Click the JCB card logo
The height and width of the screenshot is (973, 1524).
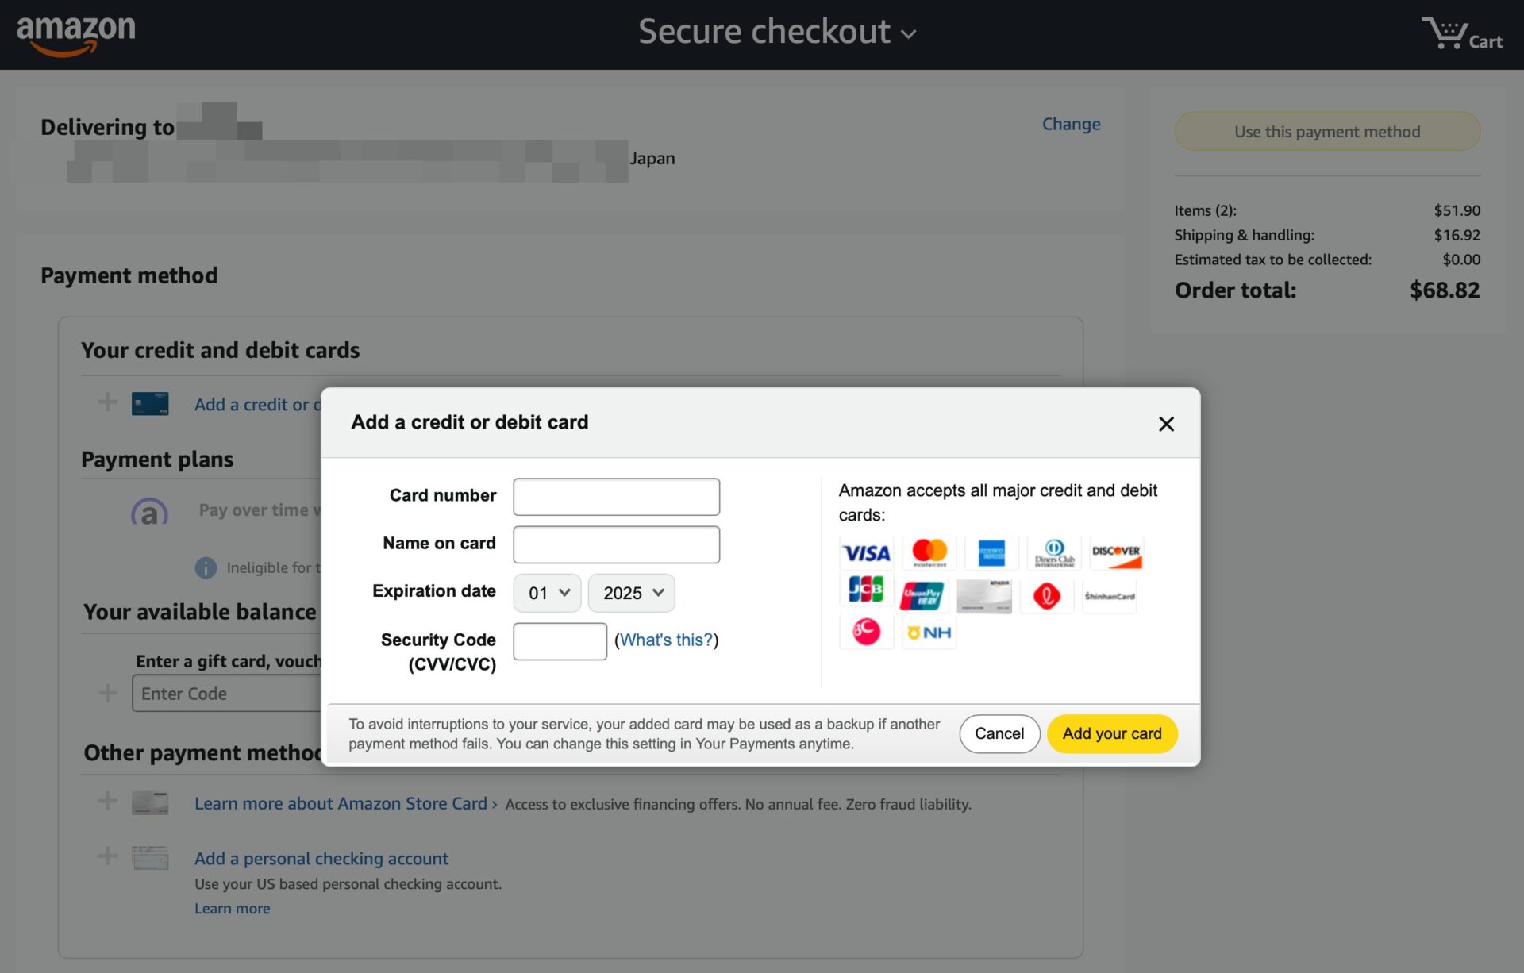tap(865, 590)
